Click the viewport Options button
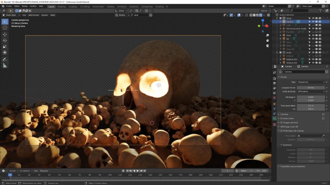Viewport: 330px width, 185px height. coord(265,11)
